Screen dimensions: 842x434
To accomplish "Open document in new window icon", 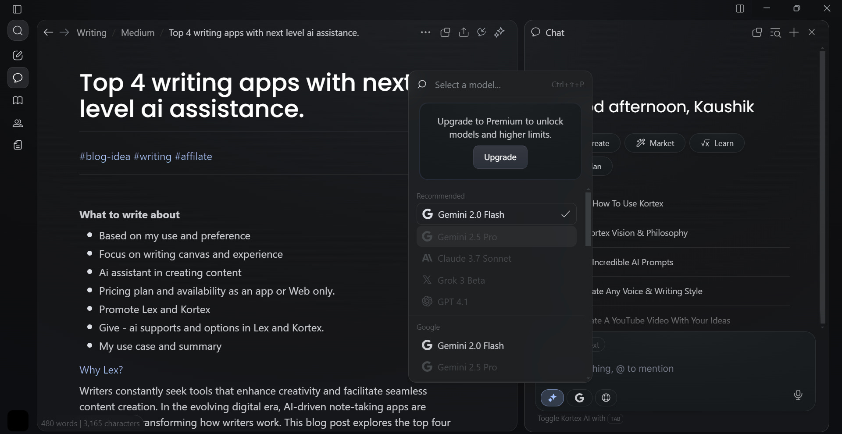I will (446, 32).
